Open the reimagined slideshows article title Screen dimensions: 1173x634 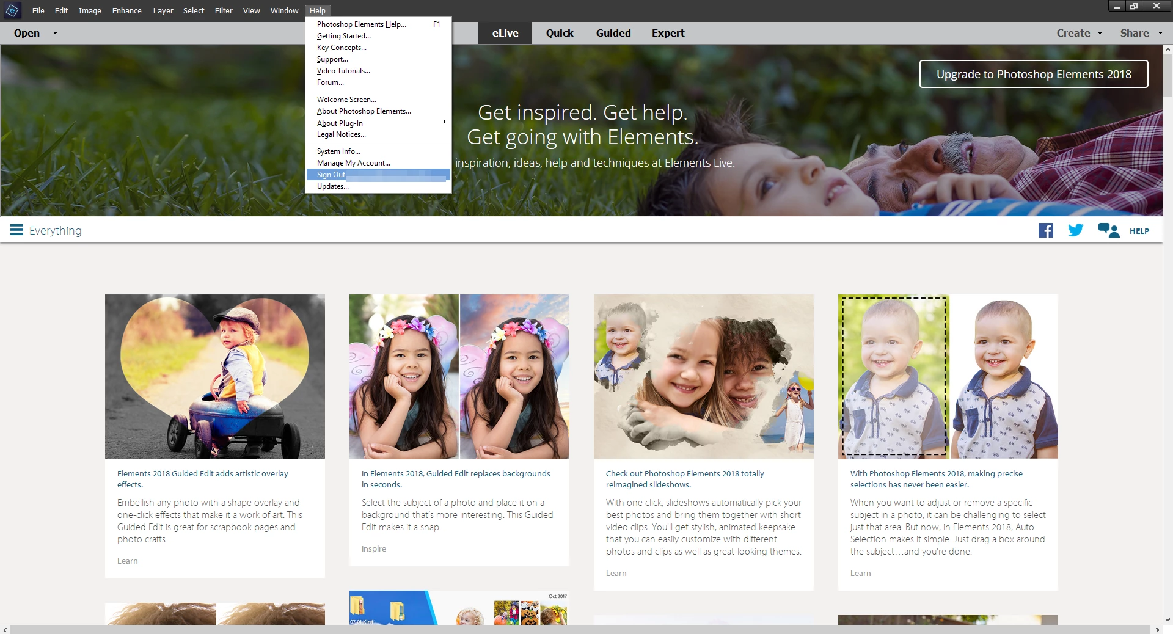(685, 479)
